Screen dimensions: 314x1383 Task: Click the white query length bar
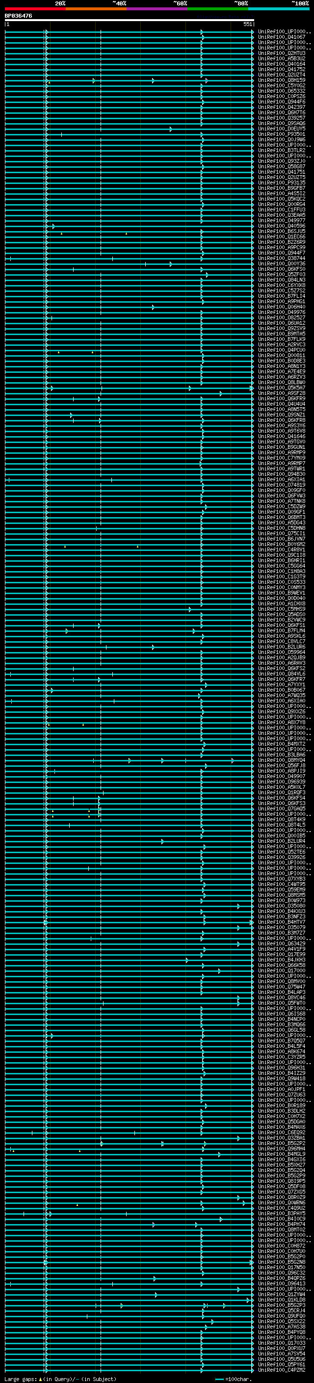click(x=130, y=20)
